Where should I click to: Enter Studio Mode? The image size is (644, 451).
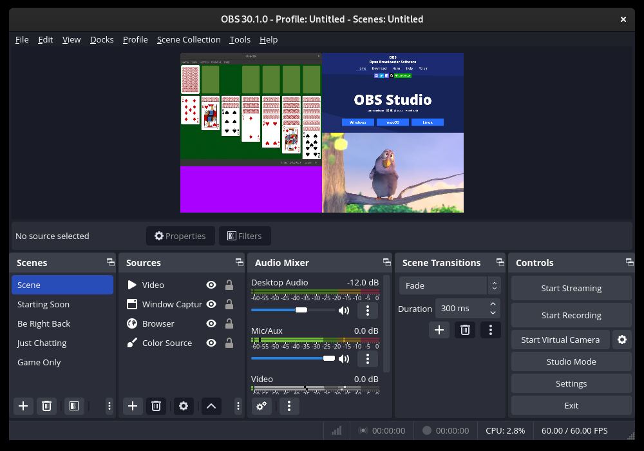[x=571, y=361]
